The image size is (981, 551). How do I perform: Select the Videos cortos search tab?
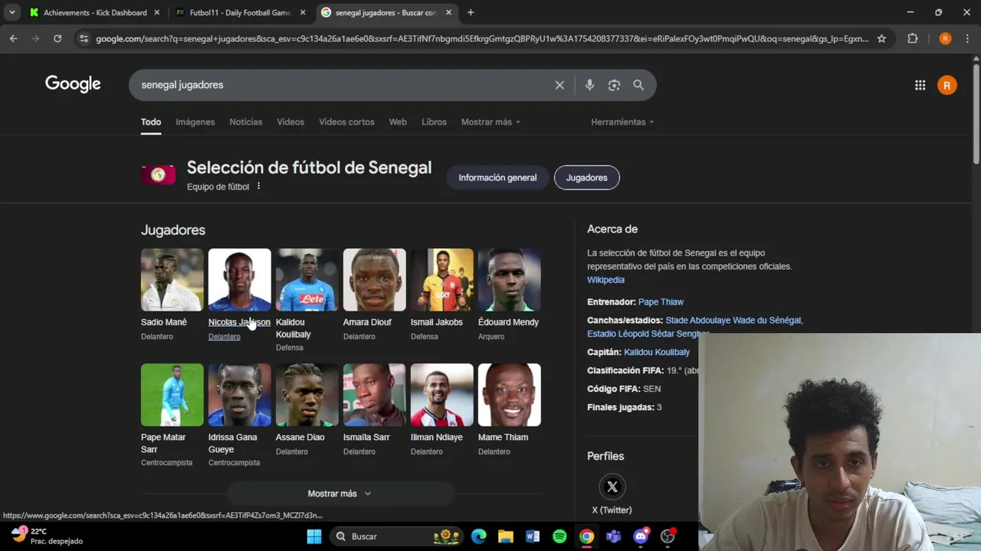tap(346, 122)
